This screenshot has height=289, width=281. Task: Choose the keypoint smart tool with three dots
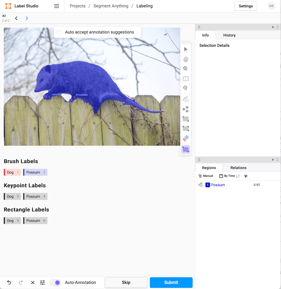186,109
